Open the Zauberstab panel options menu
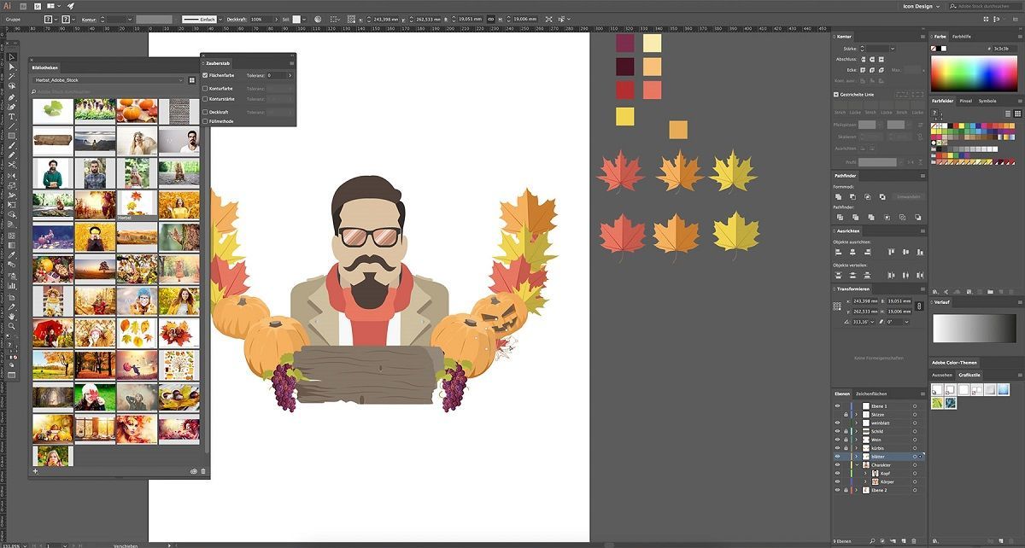This screenshot has height=548, width=1025. (x=291, y=63)
